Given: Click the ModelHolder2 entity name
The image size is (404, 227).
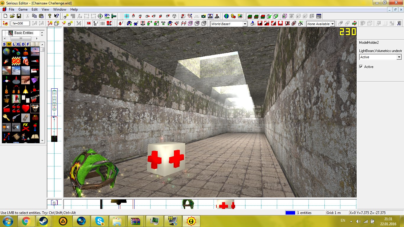Looking at the screenshot, I should (369, 43).
